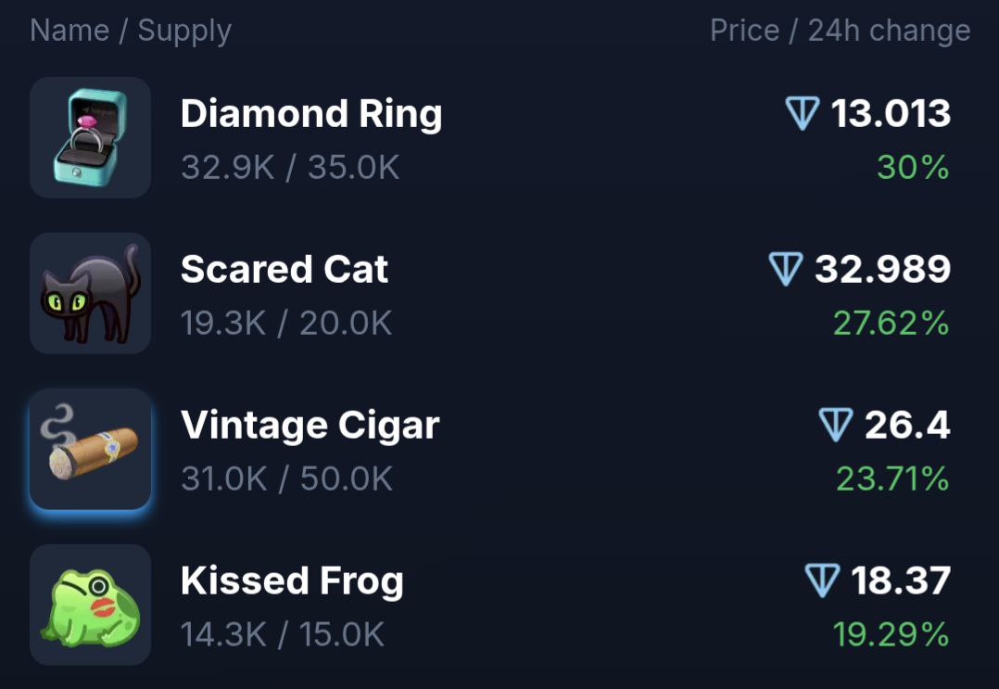The image size is (999, 689).
Task: Click the 30% change for Diamond Ring
Action: coord(913,168)
